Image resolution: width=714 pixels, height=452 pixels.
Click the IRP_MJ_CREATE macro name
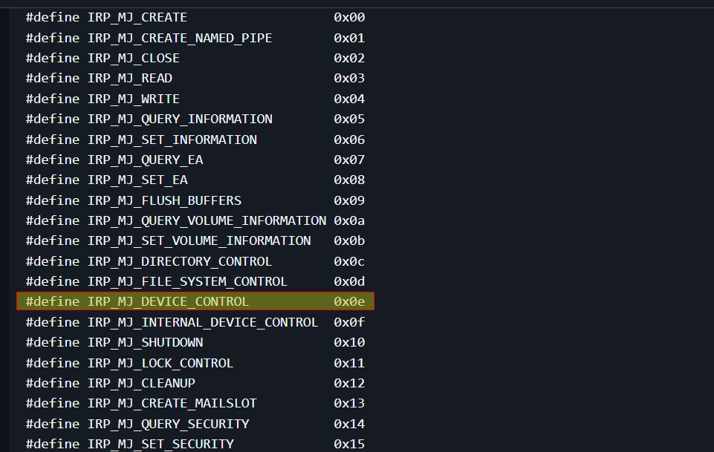point(137,17)
